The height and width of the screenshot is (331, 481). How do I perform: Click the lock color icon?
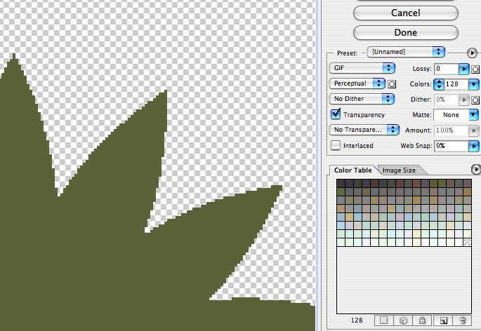coord(423,320)
